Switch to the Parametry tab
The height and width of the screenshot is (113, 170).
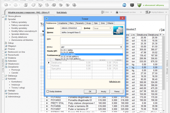point(80,23)
